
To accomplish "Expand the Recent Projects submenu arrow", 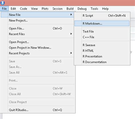I will (71, 53).
